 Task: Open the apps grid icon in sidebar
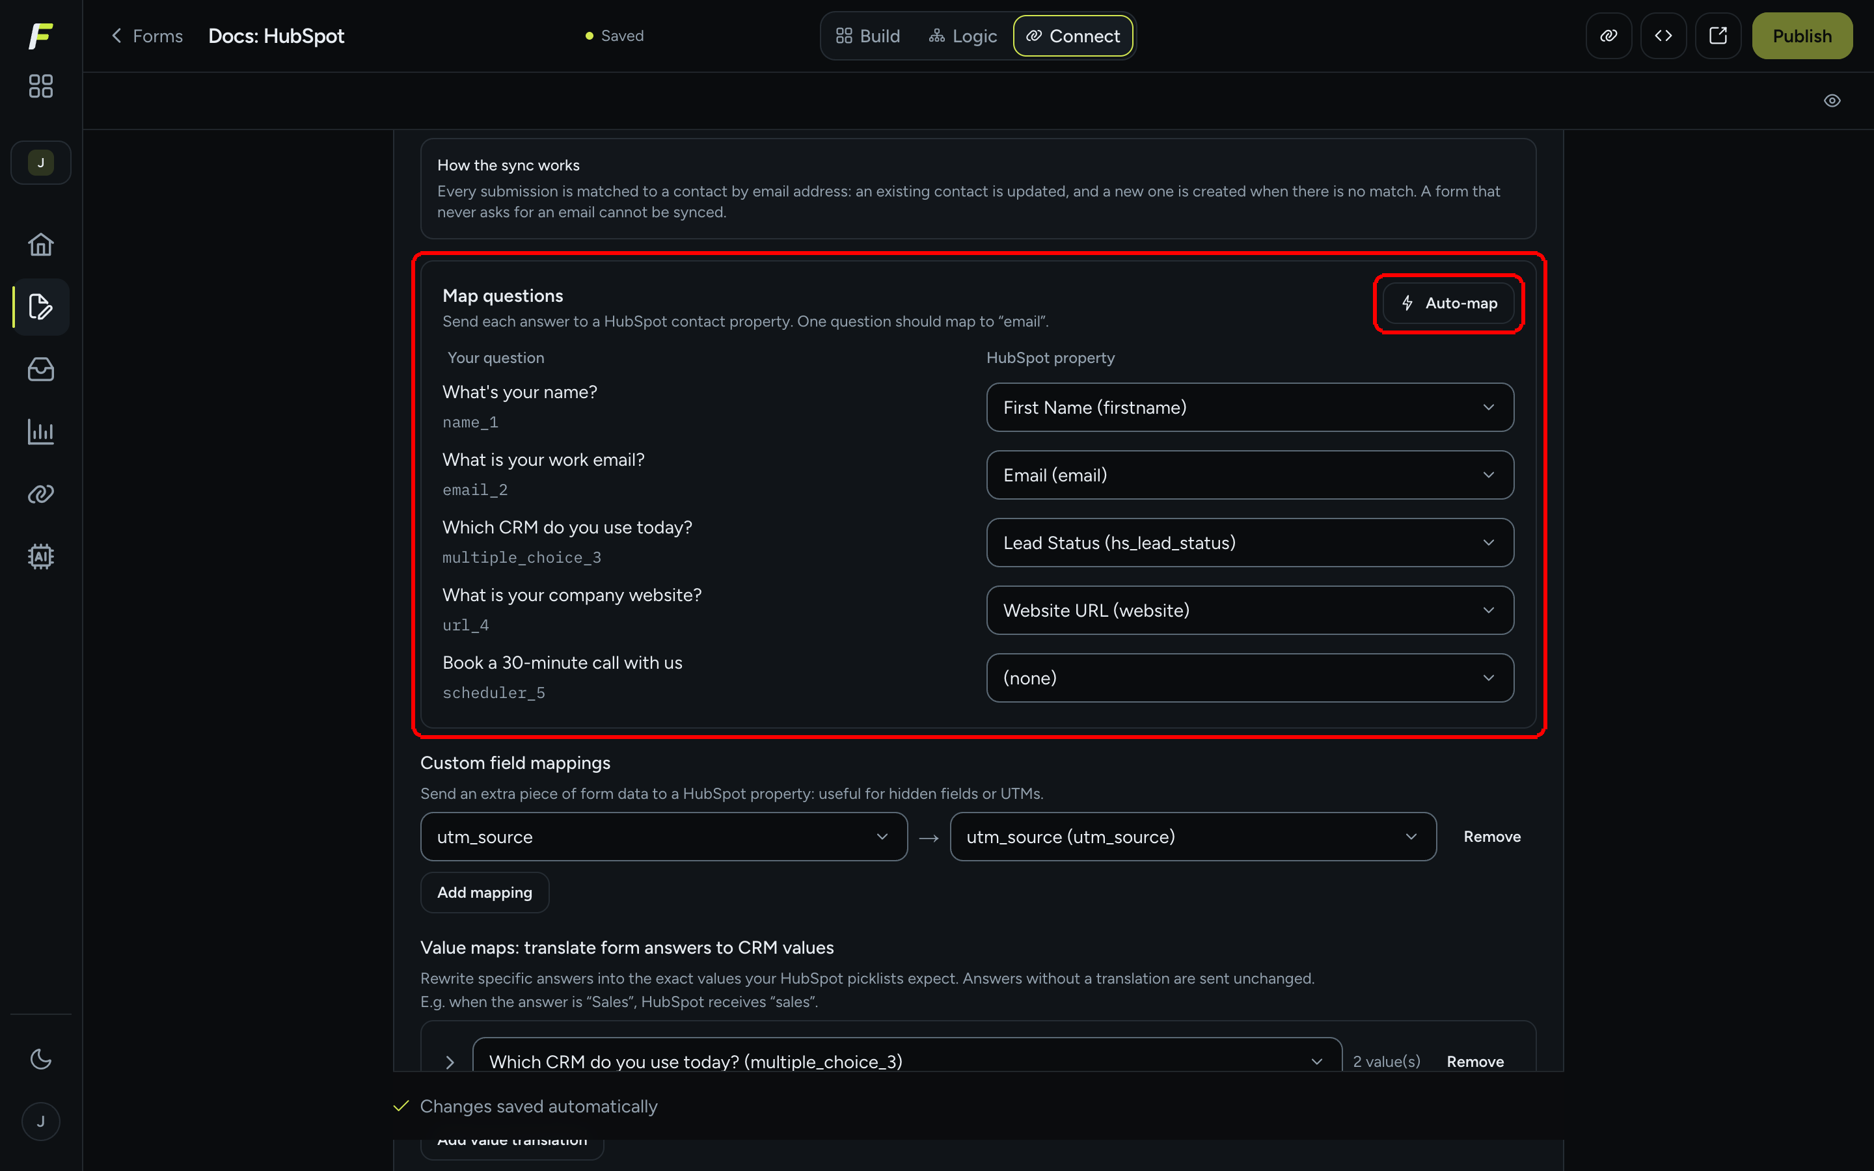[40, 86]
